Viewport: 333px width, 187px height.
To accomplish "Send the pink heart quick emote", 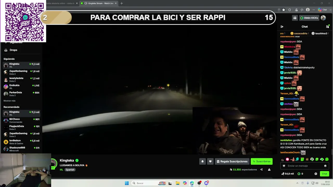I will pos(287,159).
